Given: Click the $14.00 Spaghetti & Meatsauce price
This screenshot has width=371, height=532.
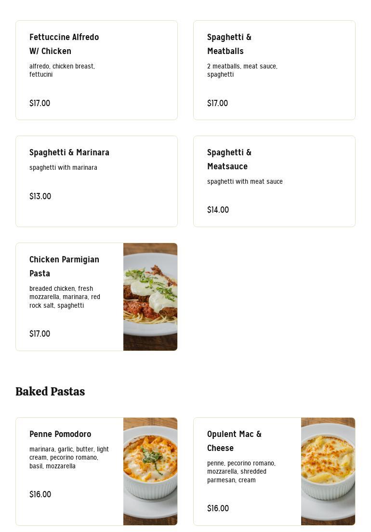Looking at the screenshot, I should pyautogui.click(x=218, y=210).
